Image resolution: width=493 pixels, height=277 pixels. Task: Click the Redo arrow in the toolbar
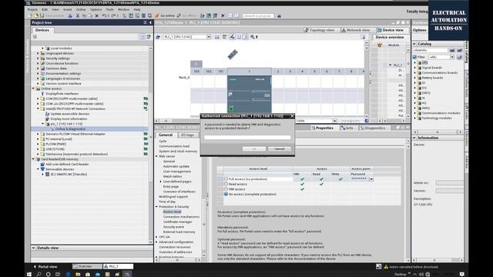pos(113,15)
